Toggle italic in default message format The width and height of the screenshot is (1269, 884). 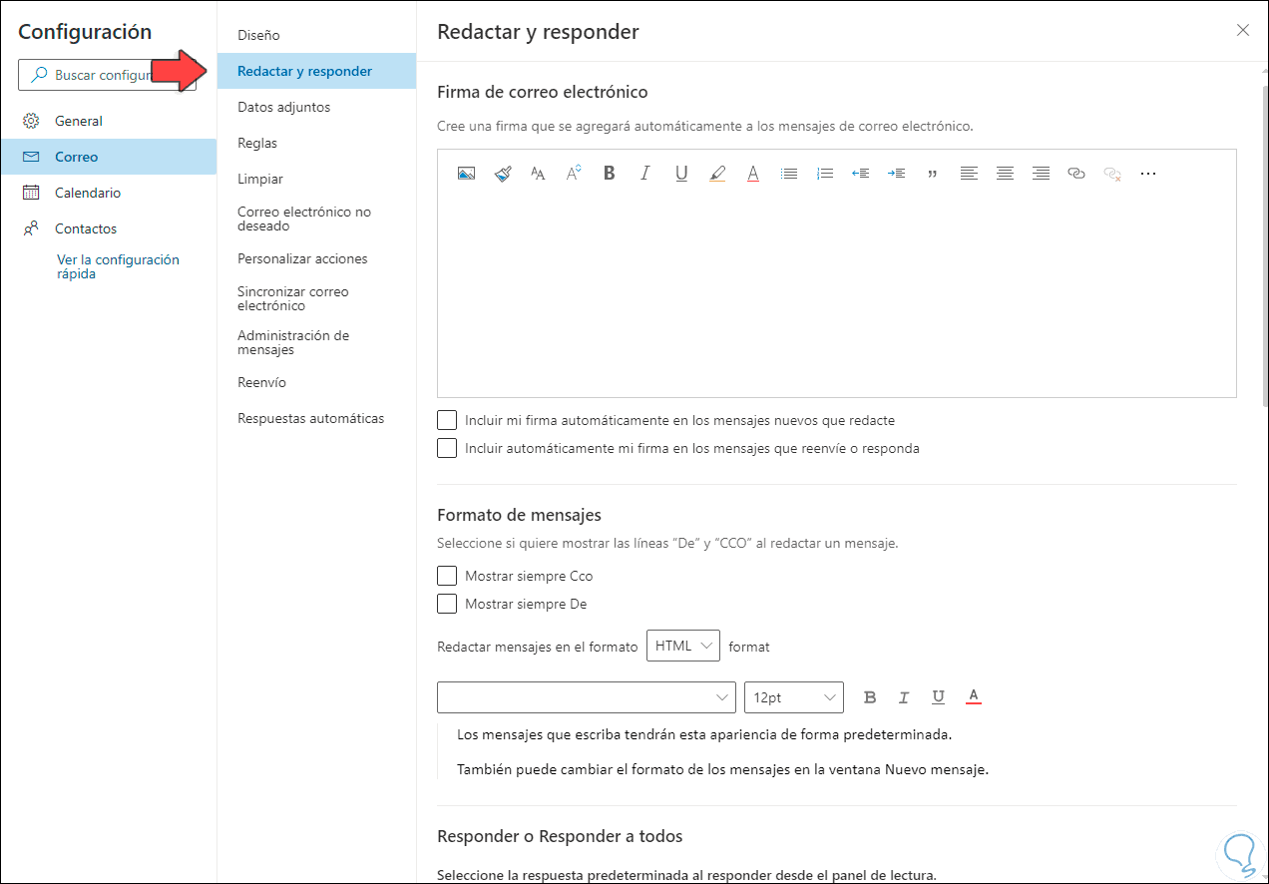click(904, 697)
